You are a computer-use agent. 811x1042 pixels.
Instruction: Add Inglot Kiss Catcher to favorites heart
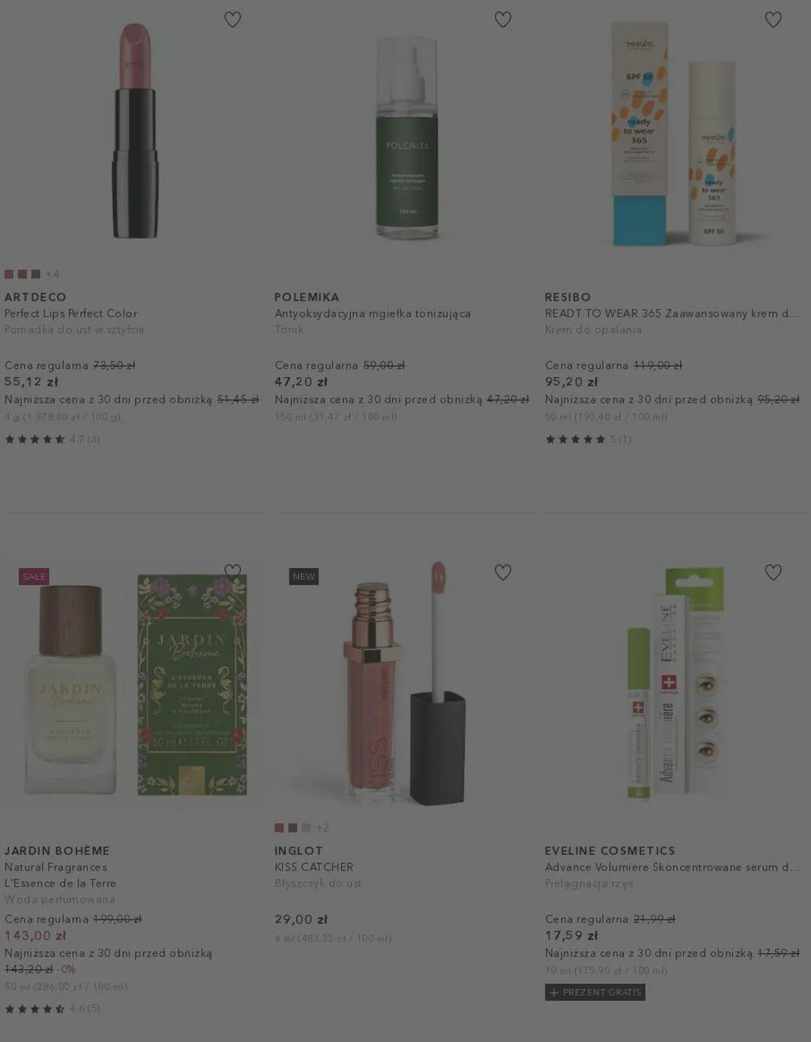pos(503,572)
